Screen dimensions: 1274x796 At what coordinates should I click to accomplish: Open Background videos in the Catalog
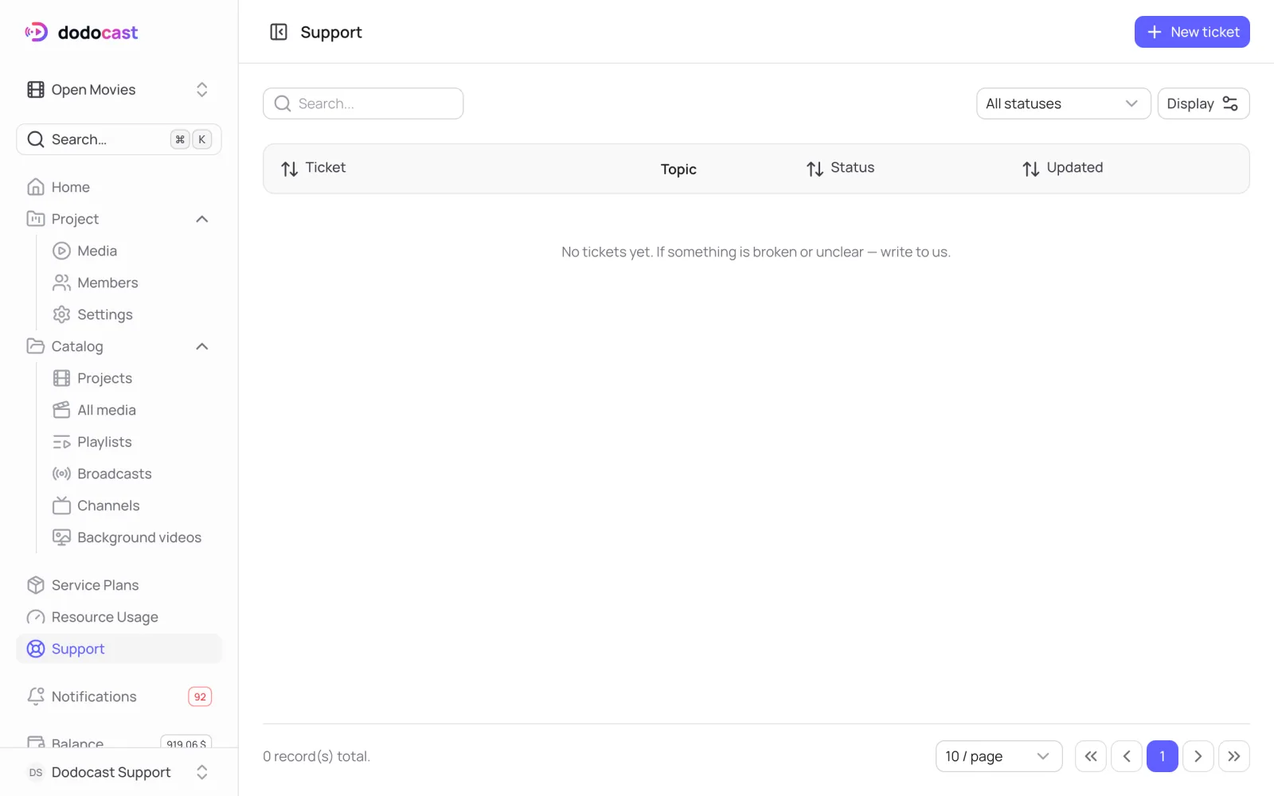pos(132,537)
